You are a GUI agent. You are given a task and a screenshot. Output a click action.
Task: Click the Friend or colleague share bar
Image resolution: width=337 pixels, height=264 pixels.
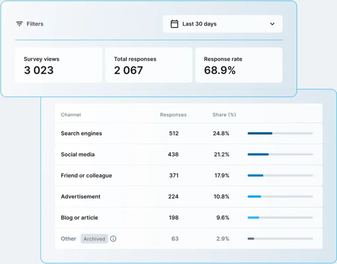[280, 176]
